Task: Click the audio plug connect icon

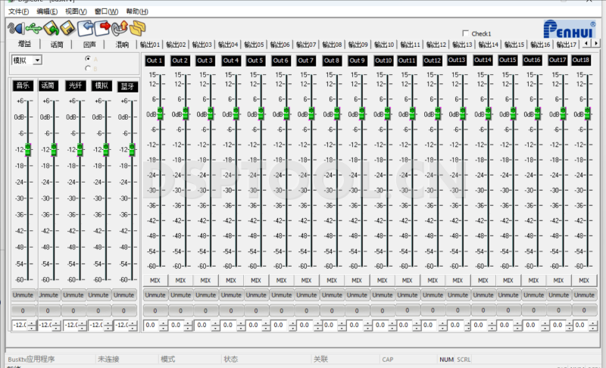Action: click(15, 28)
